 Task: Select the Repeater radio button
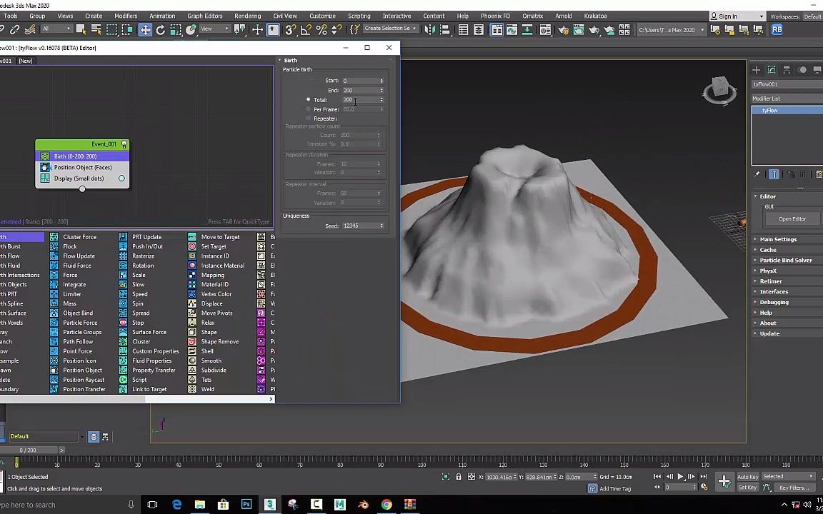309,119
